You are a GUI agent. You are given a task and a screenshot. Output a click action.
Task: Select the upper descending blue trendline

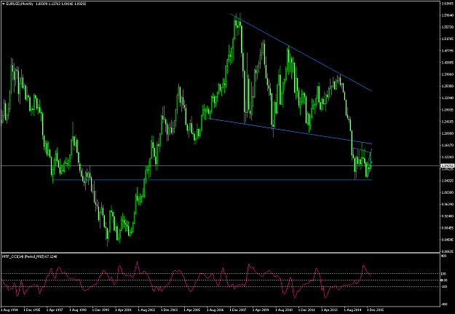pyautogui.click(x=301, y=52)
